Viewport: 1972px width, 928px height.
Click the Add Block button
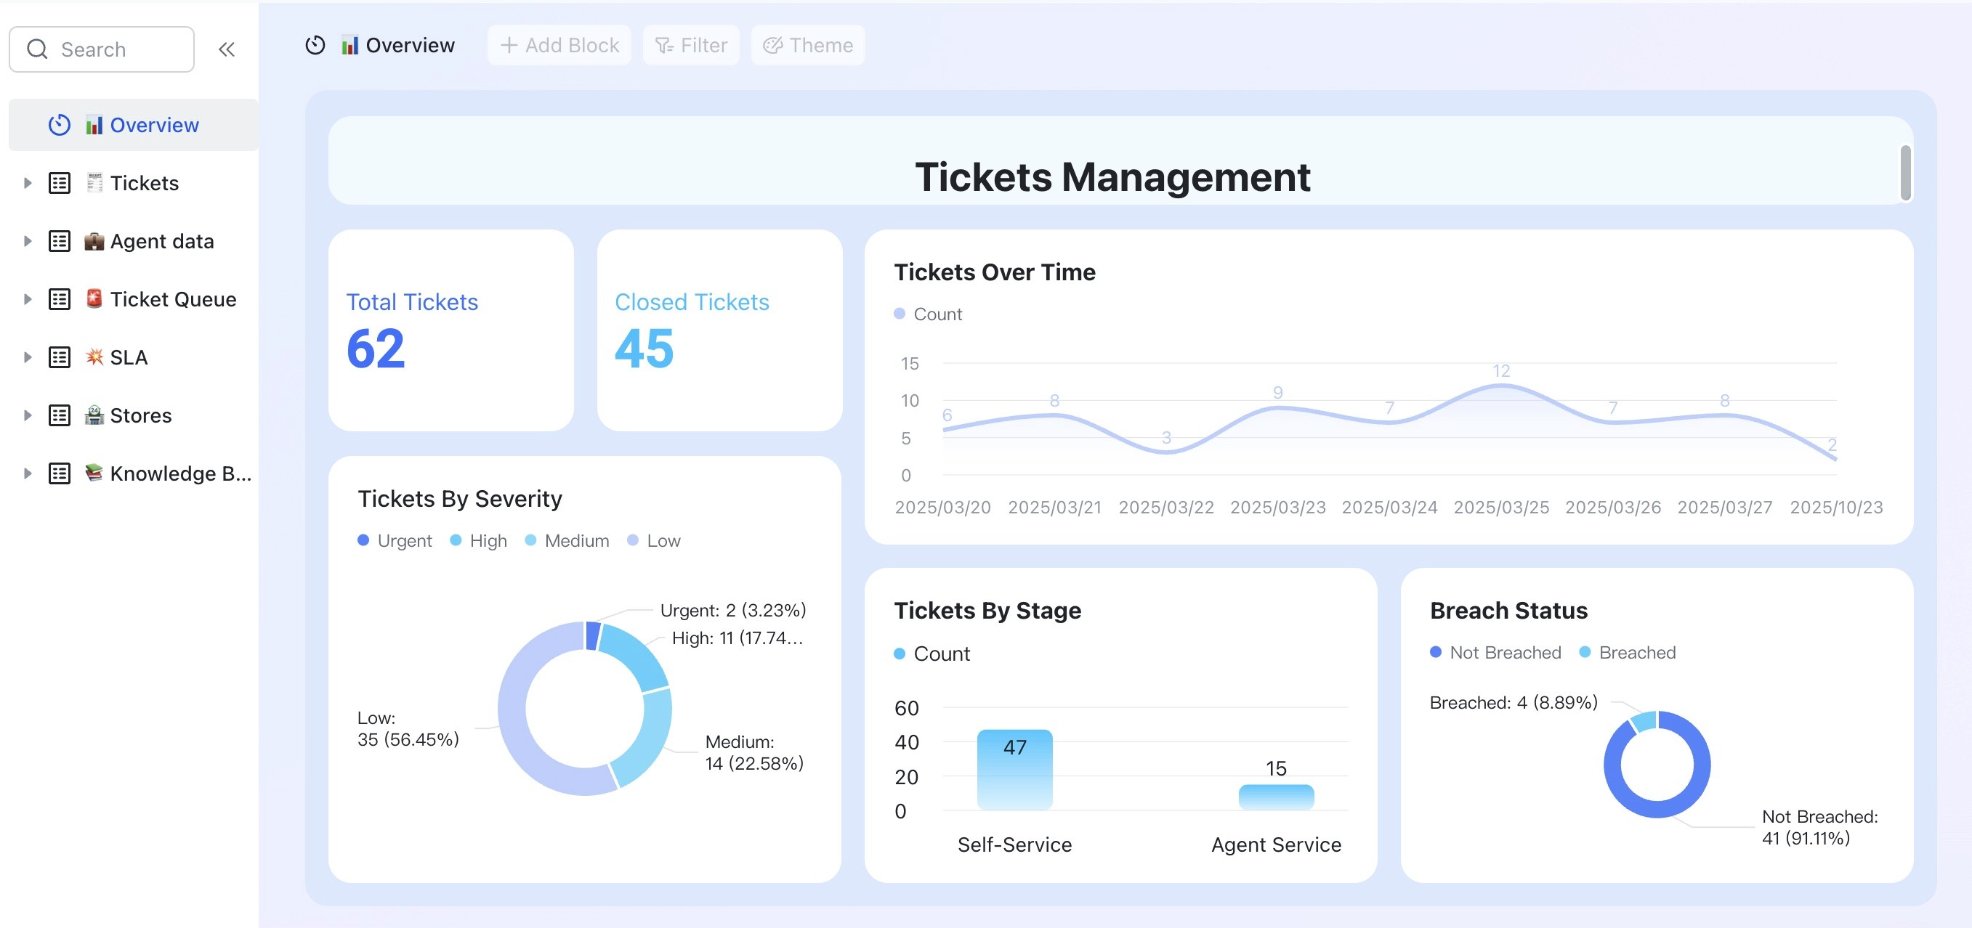point(559,45)
